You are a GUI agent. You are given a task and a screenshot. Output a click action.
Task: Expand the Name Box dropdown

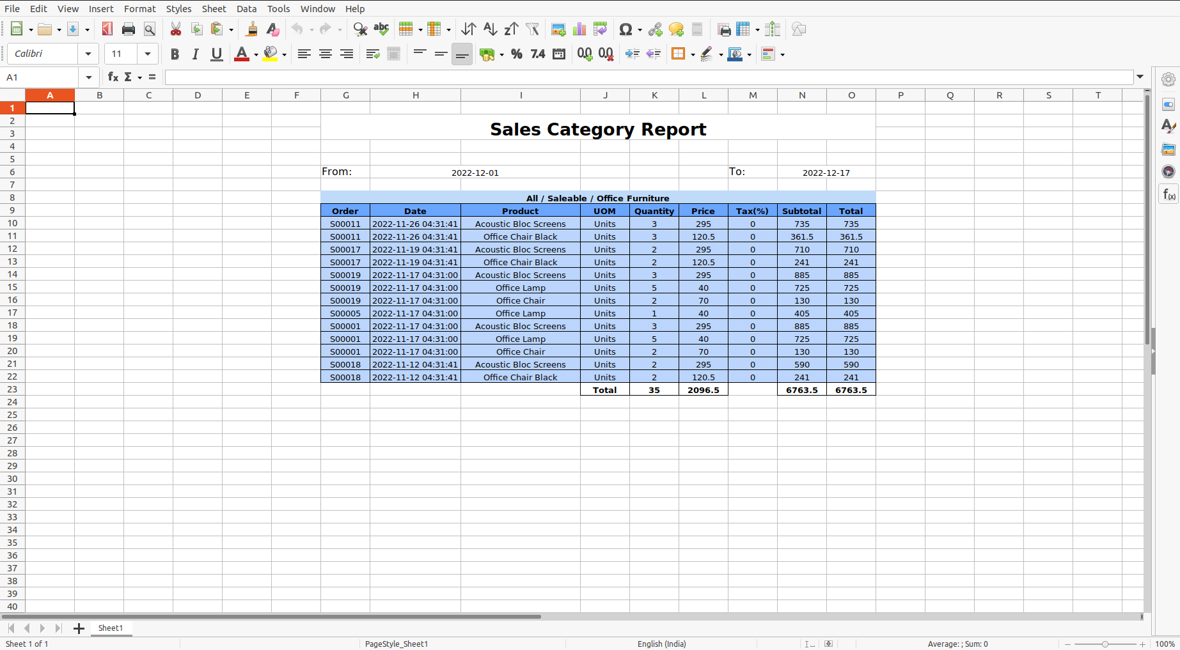(89, 77)
